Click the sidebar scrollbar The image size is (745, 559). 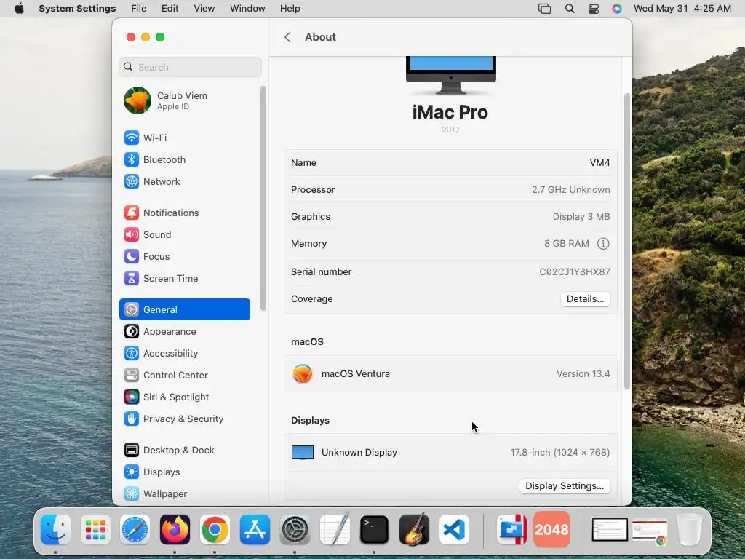coord(263,198)
